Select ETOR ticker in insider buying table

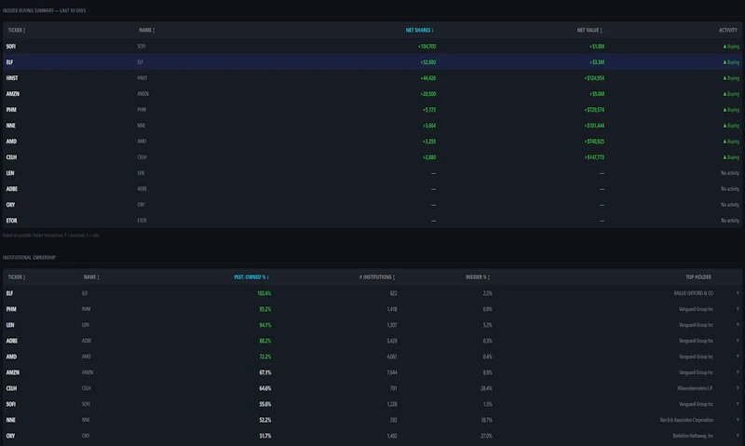pos(11,221)
